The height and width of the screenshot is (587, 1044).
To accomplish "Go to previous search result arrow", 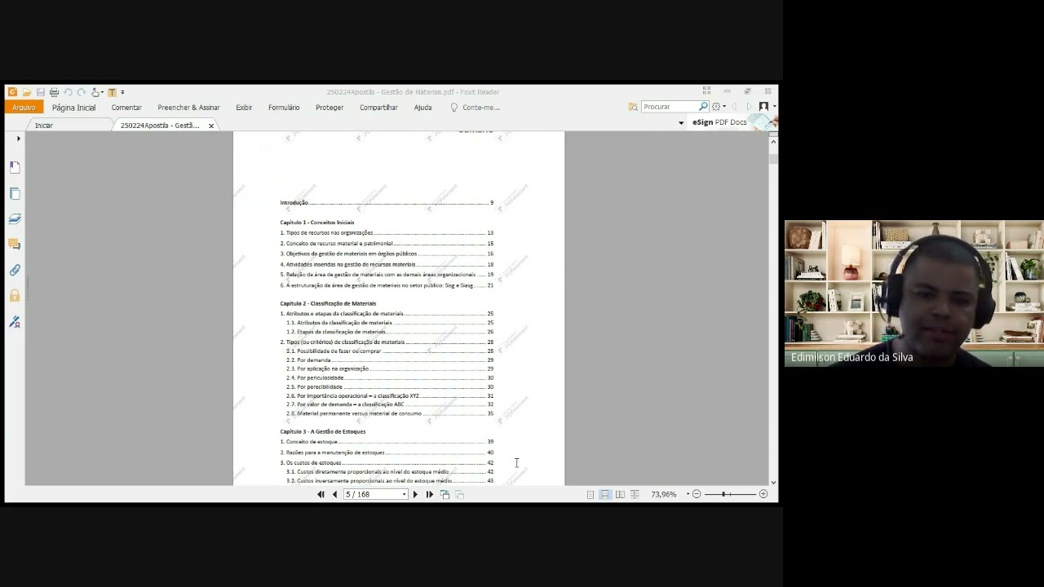I will coord(734,107).
